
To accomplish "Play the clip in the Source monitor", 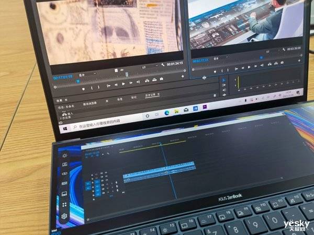I will 124,84.
